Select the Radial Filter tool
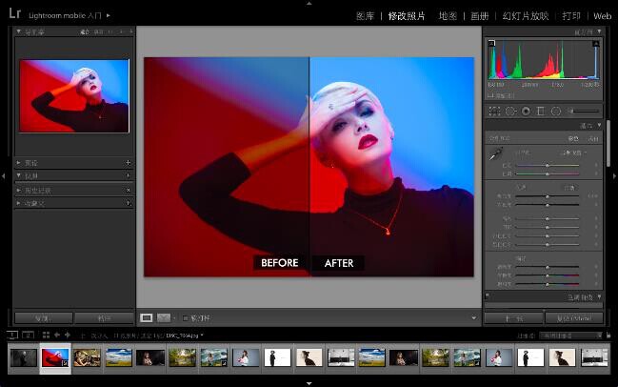The width and height of the screenshot is (618, 387). (x=556, y=112)
